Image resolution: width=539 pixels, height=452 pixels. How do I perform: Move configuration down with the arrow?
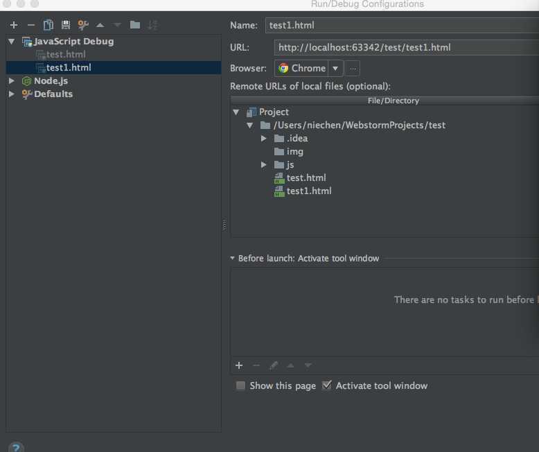click(x=117, y=25)
